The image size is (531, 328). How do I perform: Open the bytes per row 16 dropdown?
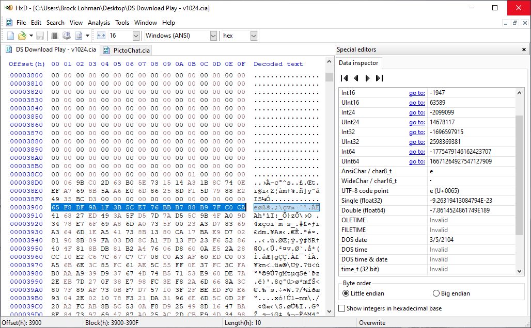tap(136, 36)
